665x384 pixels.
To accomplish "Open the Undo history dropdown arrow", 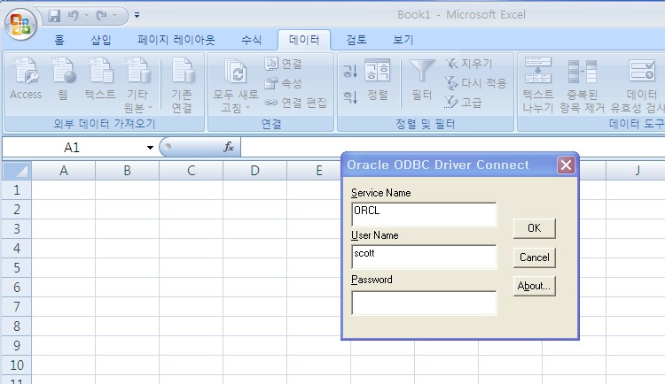I will click(x=87, y=16).
